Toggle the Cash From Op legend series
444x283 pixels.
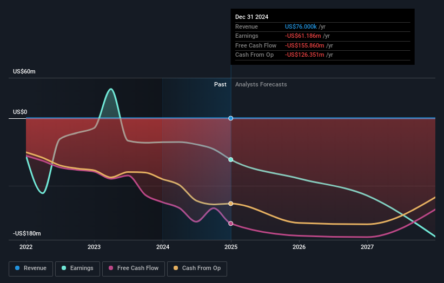point(197,268)
